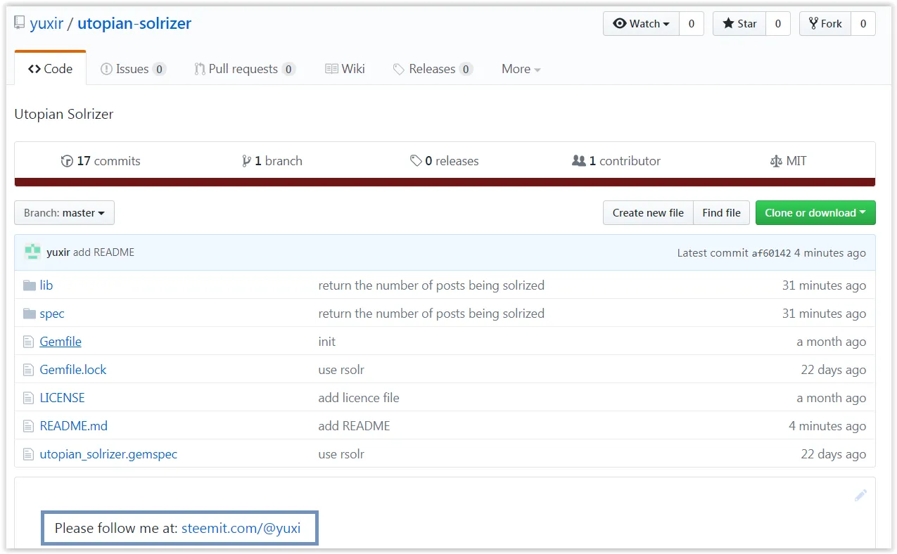This screenshot has height=554, width=897.
Task: Open the utopian_solrizer.gemspec file
Action: click(x=108, y=454)
